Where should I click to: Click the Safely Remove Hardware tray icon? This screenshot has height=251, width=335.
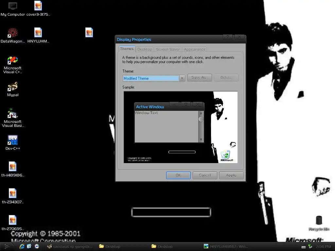tap(310, 246)
